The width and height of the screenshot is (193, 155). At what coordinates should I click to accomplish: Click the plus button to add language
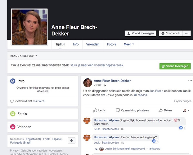point(71,140)
